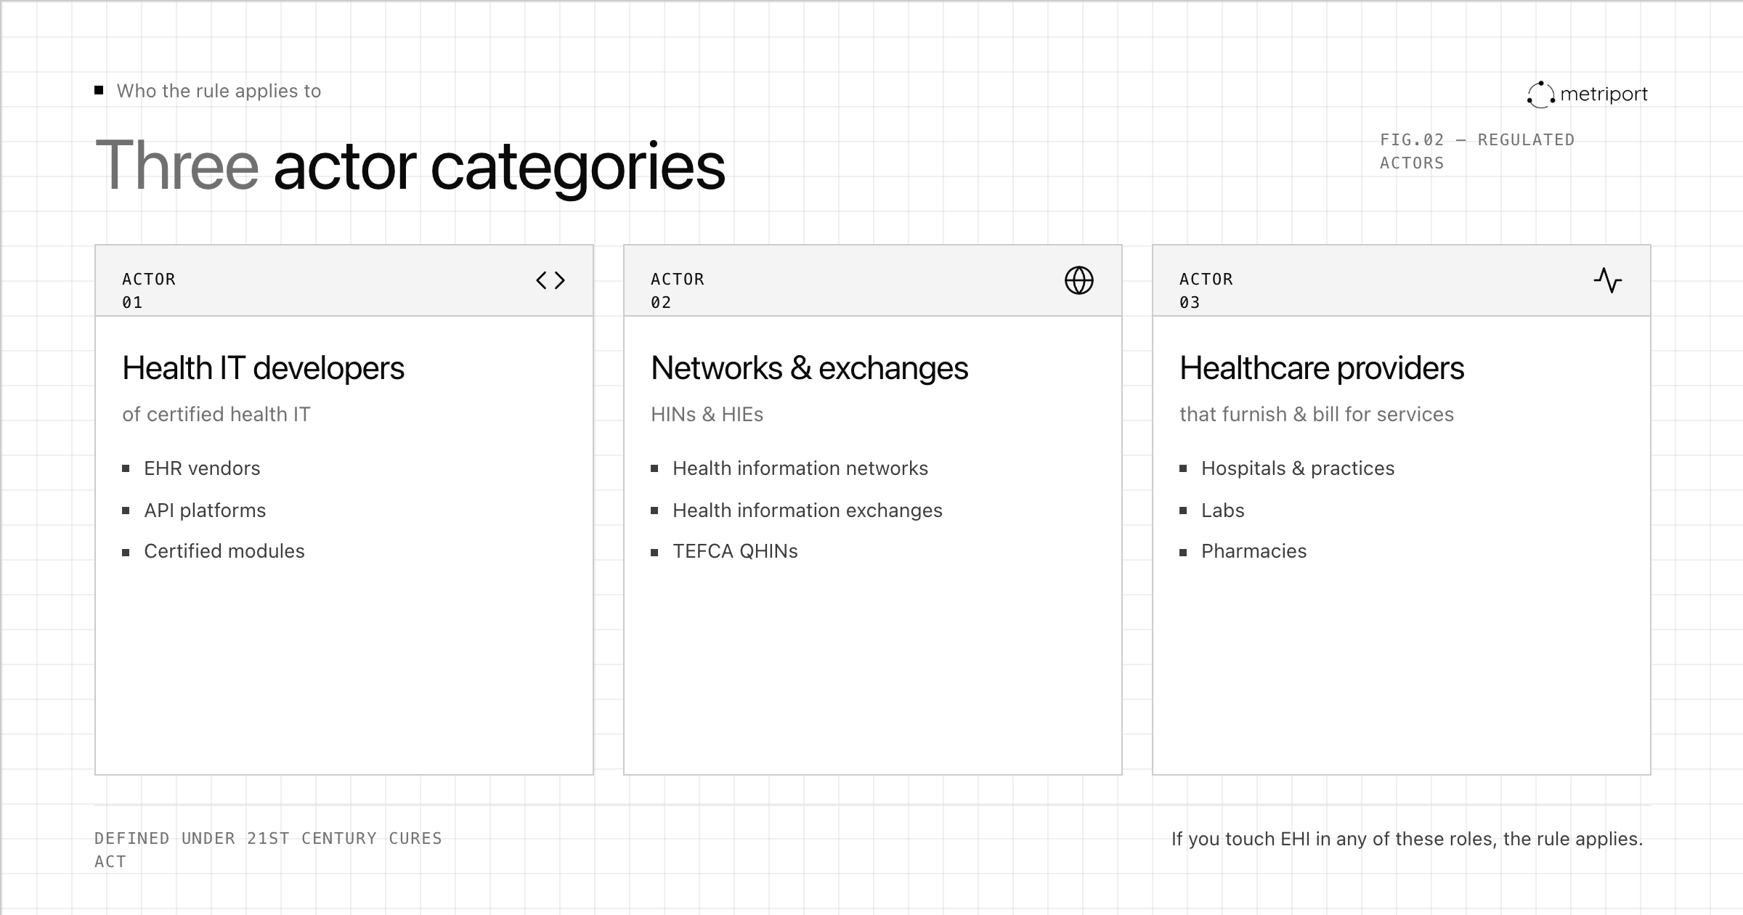The image size is (1743, 915).
Task: Click the 'of certified health IT' subtitle
Action: click(216, 414)
